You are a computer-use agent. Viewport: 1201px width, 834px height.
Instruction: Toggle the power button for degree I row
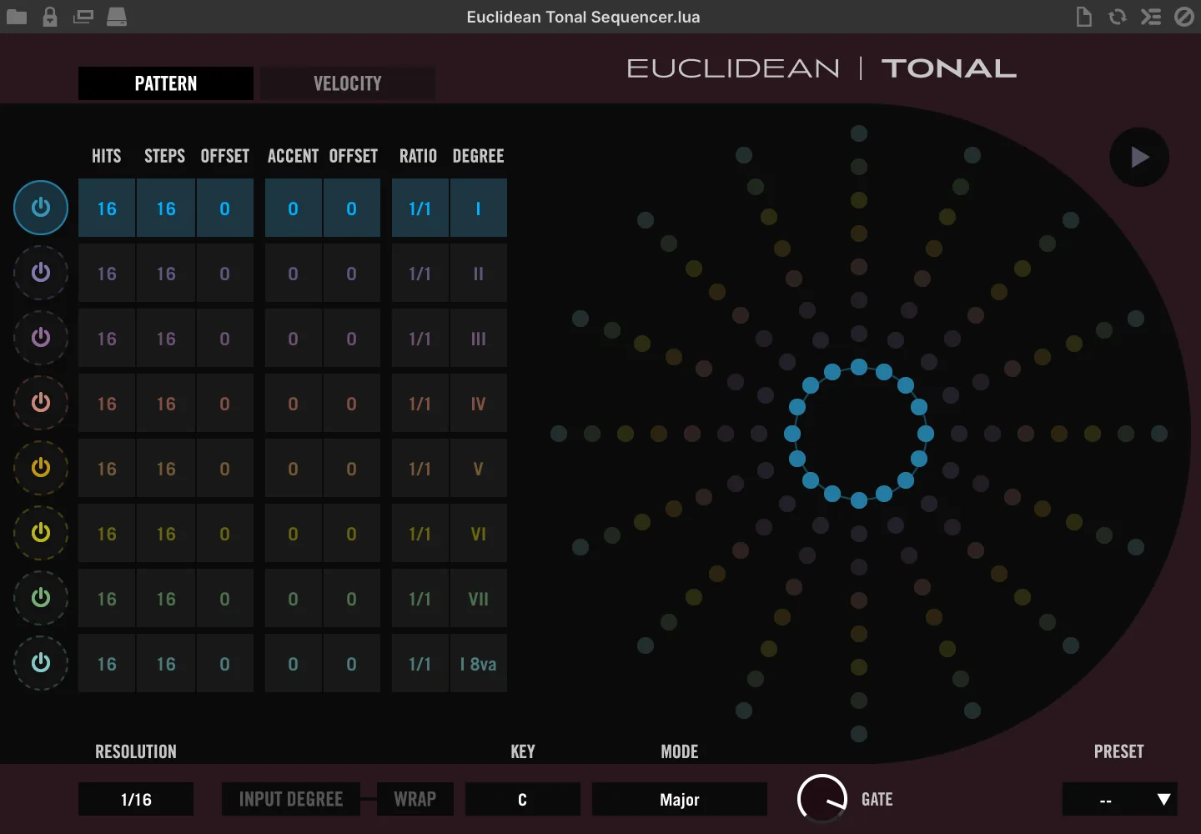tap(41, 208)
